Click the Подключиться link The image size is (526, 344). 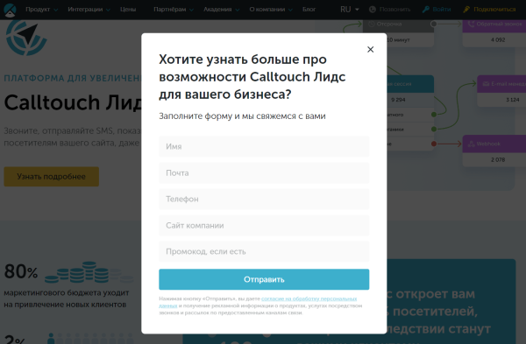494,10
